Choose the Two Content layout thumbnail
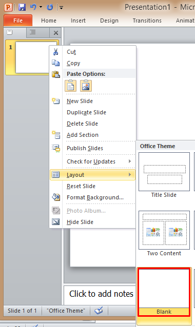Image resolution: width=195 pixels, height=327 pixels. point(164,233)
